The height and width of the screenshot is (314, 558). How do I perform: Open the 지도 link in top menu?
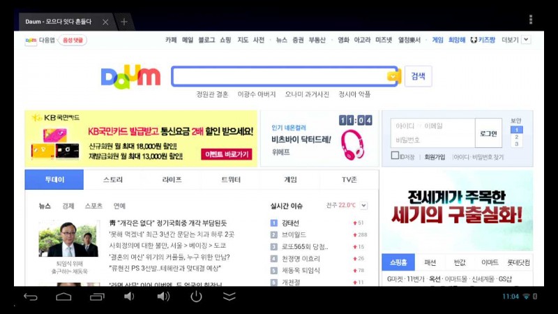243,40
